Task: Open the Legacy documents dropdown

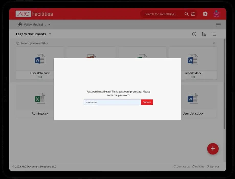Action: pyautogui.click(x=50, y=34)
